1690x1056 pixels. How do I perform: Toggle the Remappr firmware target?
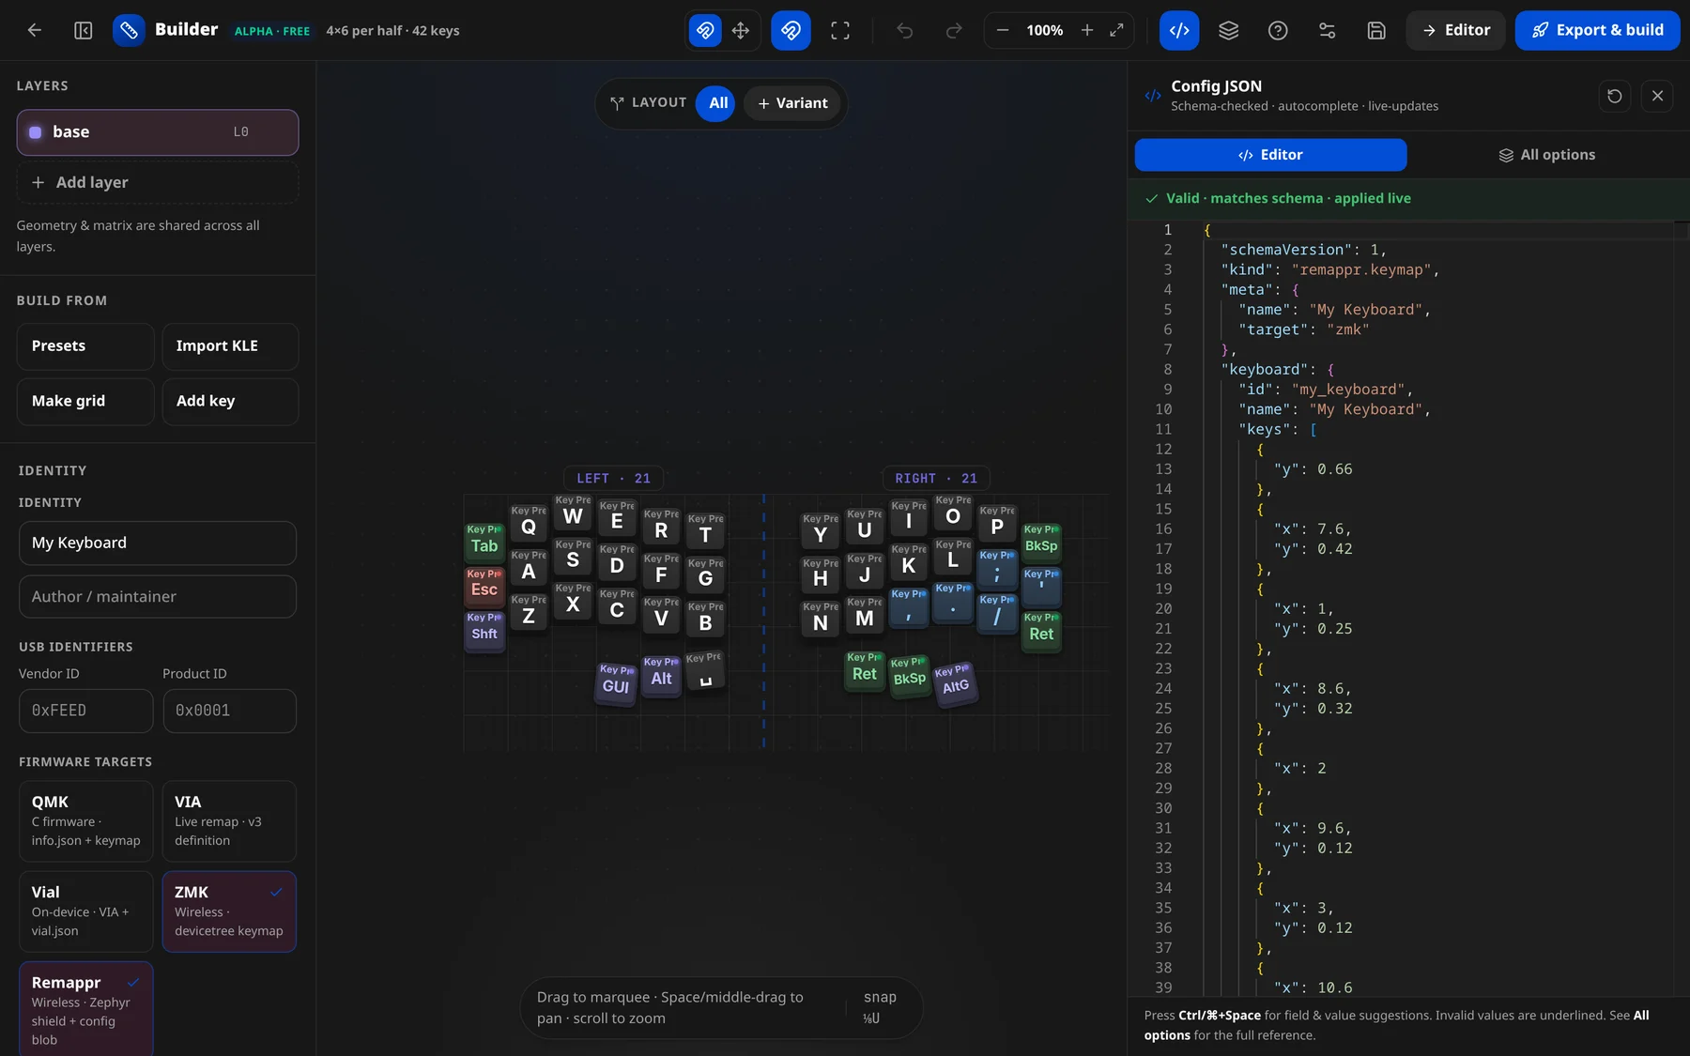click(85, 1008)
